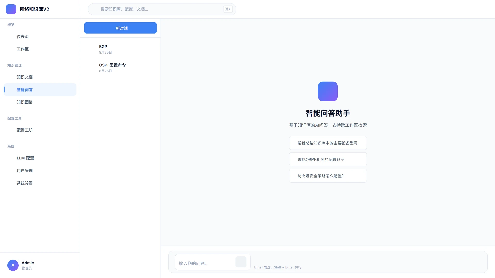Choose suggestion 防火墙安全策略怎么配置?
495x278 pixels.
coord(328,176)
